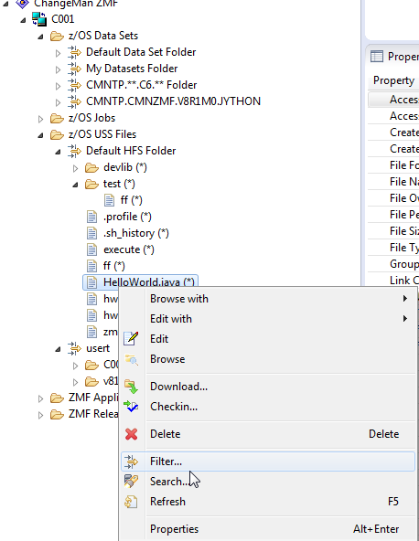Click the execute file icon
The height and width of the screenshot is (541, 419).
[91, 249]
